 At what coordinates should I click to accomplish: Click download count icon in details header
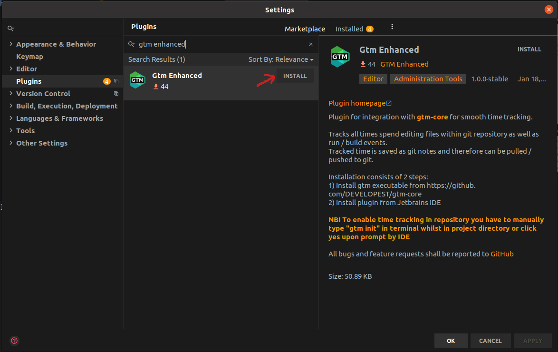point(363,64)
